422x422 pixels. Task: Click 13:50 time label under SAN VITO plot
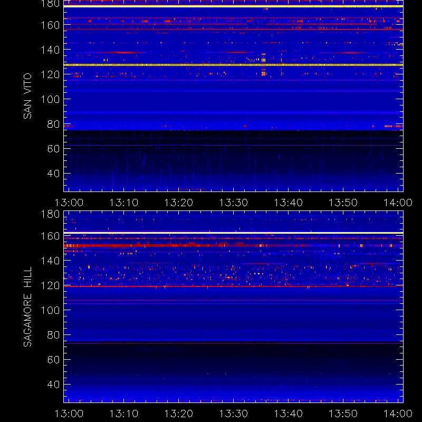click(x=343, y=203)
